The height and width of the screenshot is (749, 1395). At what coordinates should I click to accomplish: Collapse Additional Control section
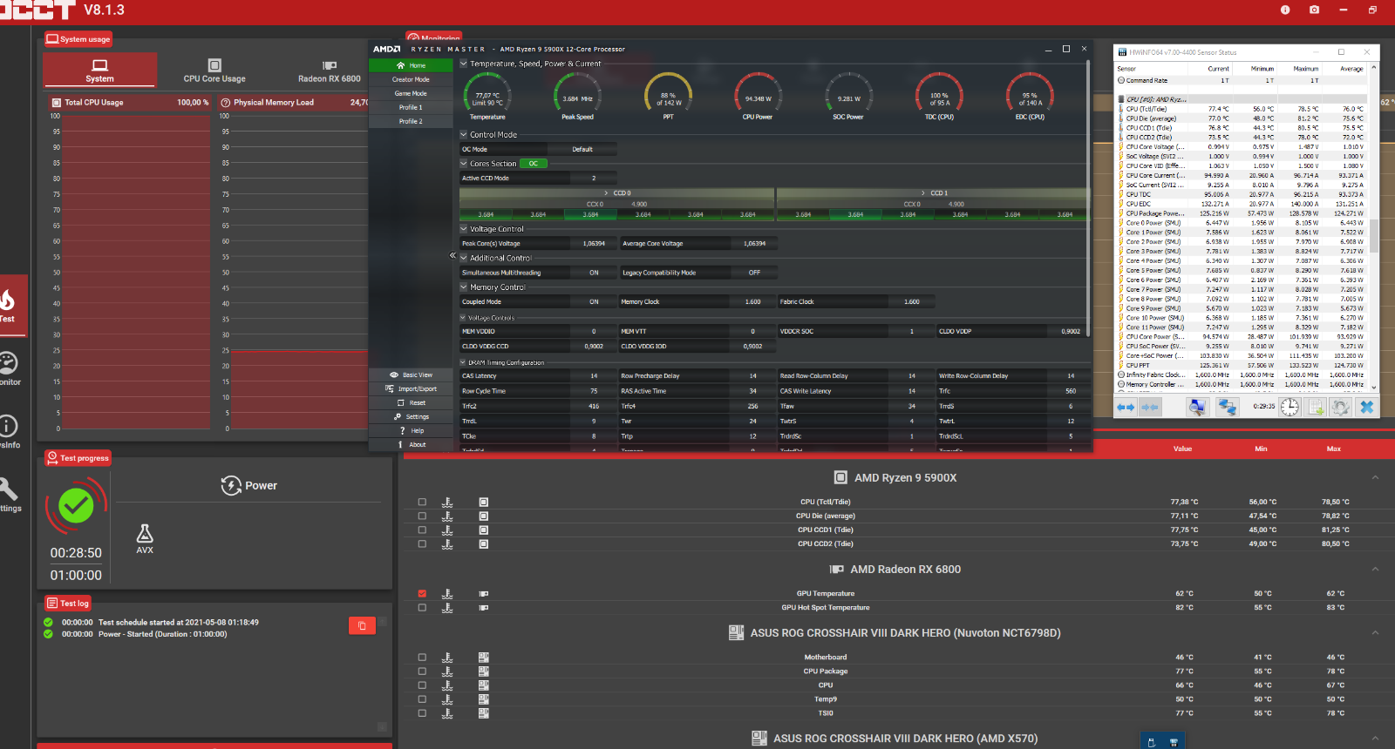click(x=464, y=258)
